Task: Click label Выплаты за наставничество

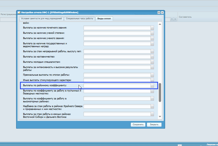Action: click(39, 57)
